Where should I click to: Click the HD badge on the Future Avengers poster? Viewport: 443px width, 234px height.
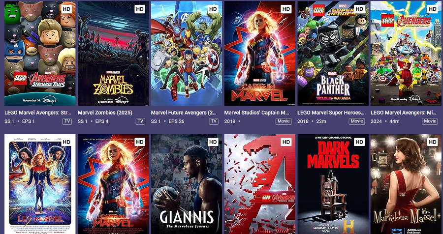click(213, 9)
